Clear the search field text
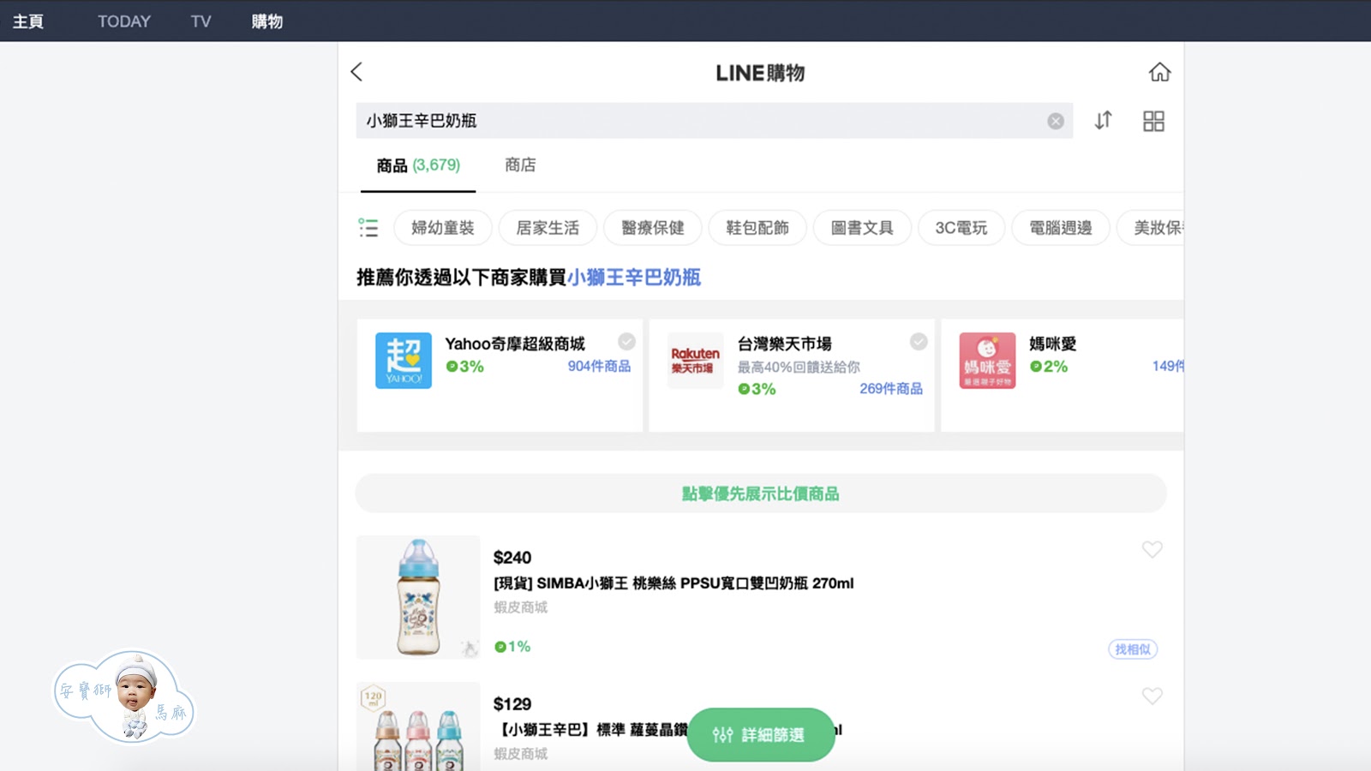 (x=1056, y=121)
